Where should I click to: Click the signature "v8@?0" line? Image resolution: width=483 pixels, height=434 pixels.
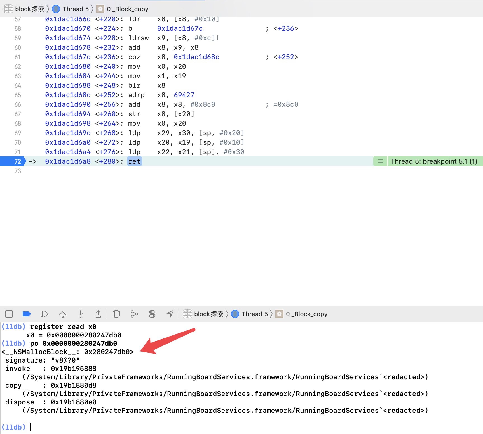pos(43,360)
